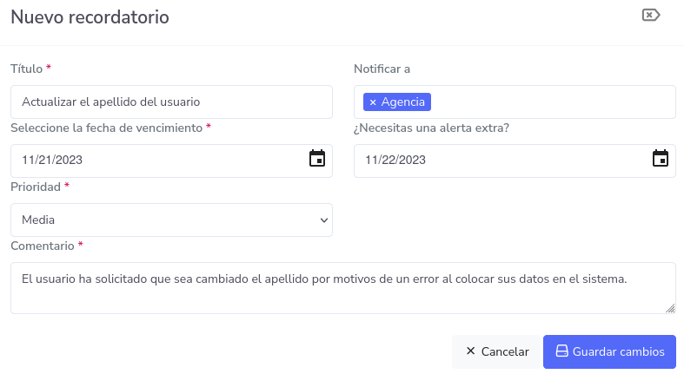Click the chevron arrow on Prioridad select
The image size is (684, 374).
pyautogui.click(x=324, y=220)
